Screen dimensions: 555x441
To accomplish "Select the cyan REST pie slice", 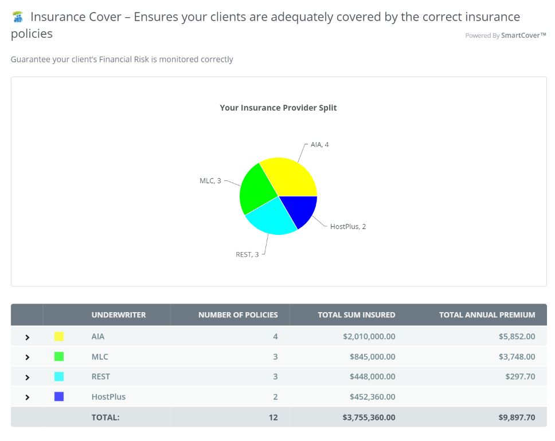I will click(x=269, y=216).
